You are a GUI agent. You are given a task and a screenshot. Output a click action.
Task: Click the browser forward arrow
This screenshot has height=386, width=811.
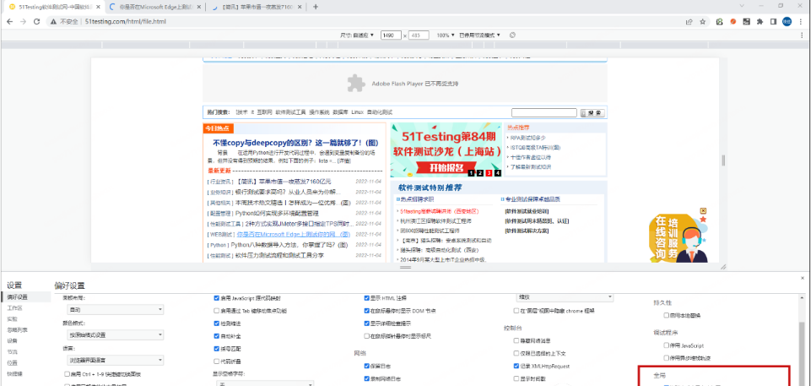click(x=23, y=22)
